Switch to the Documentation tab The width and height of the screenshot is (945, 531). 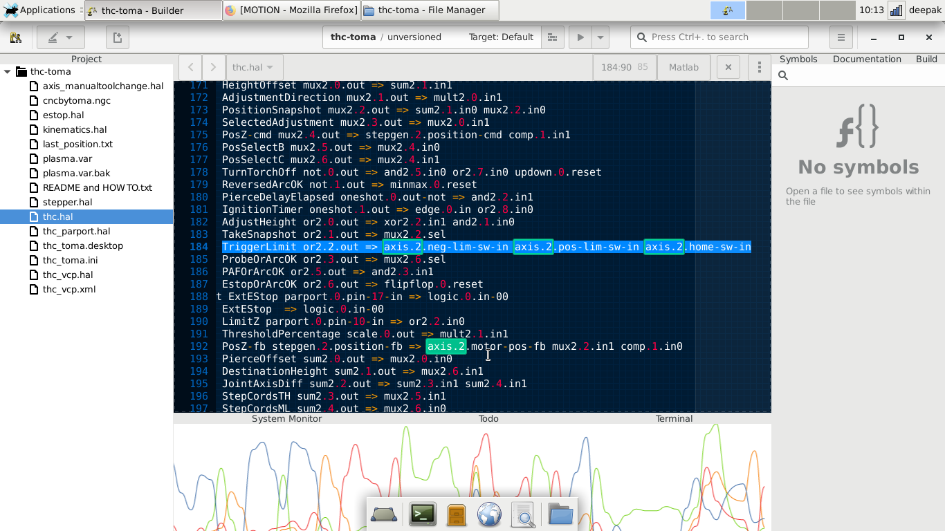tap(867, 59)
